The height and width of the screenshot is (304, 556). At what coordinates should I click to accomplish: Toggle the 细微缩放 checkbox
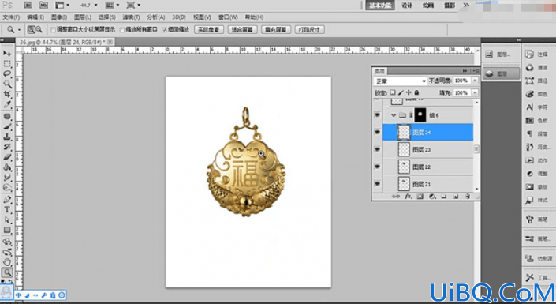[x=165, y=30]
